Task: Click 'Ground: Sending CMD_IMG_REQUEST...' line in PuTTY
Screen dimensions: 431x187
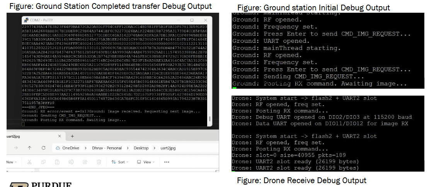Action: coord(61,116)
